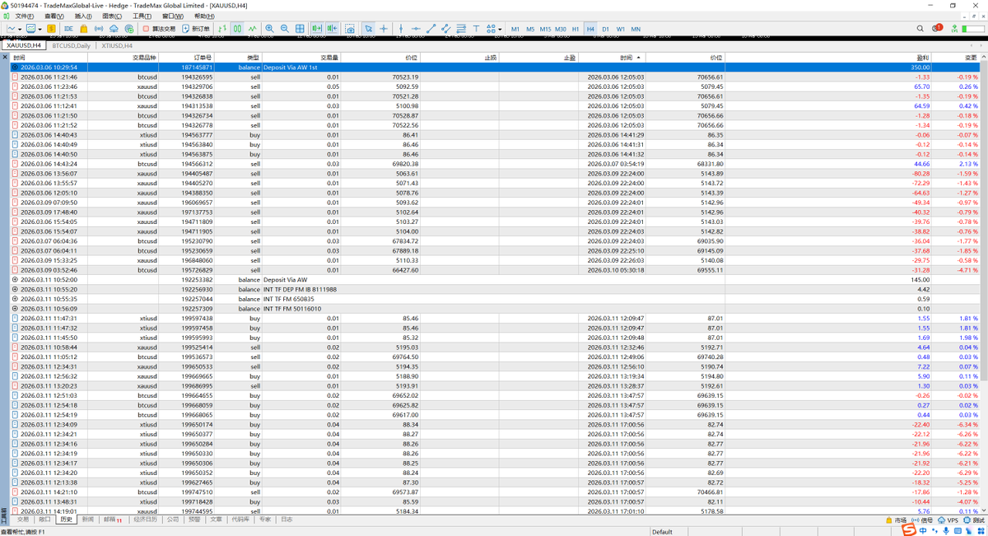This screenshot has width=988, height=536.
Task: Switch timeframe to D1
Action: (605, 29)
